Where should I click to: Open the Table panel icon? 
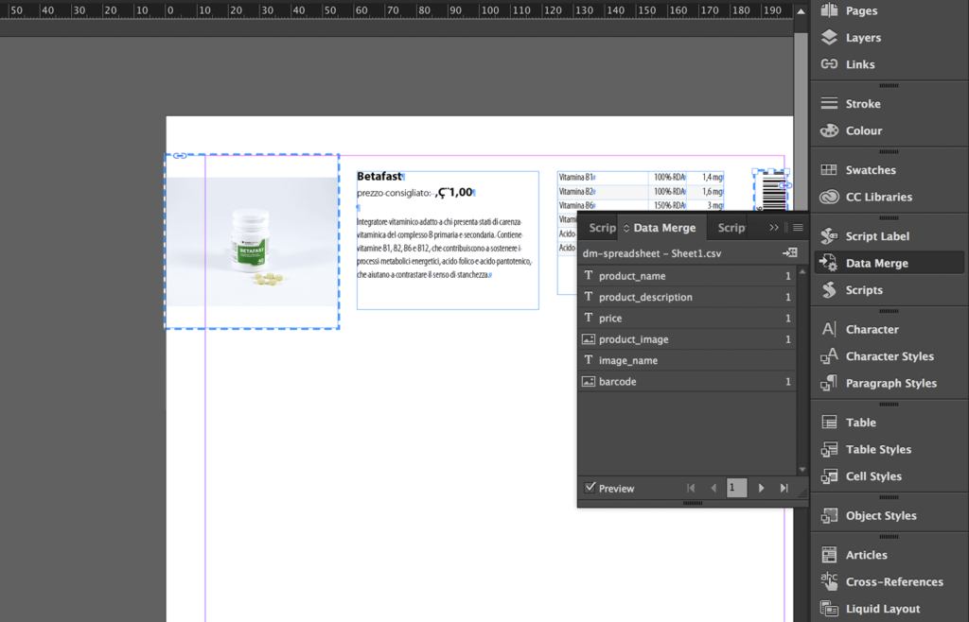click(829, 422)
